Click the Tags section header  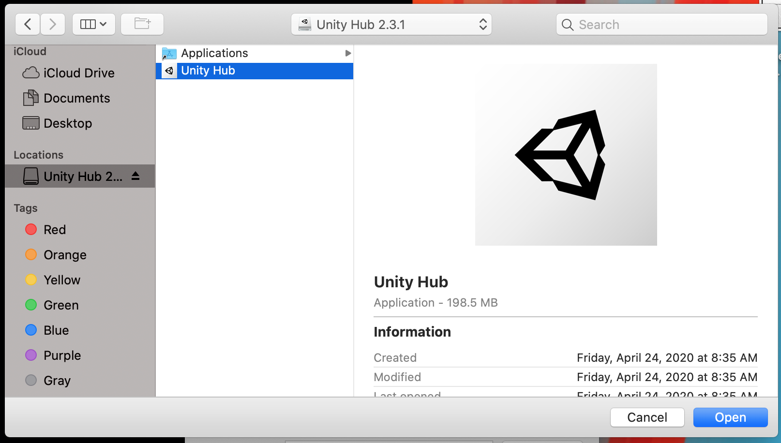pyautogui.click(x=26, y=208)
